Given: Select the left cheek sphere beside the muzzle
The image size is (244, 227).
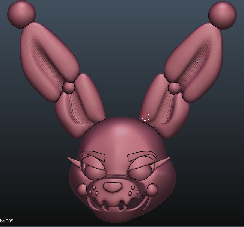Looking at the screenshot, I should [x=83, y=190].
